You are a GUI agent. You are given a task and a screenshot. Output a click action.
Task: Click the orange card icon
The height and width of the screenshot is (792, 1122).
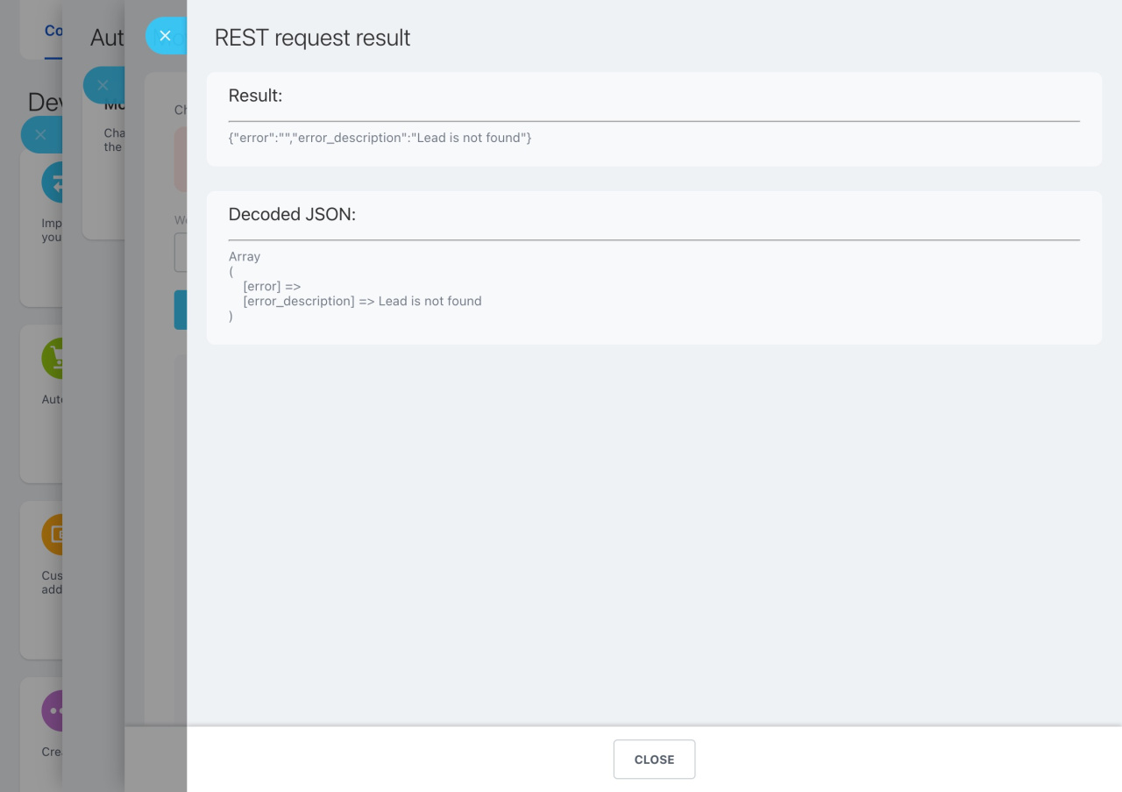point(53,534)
